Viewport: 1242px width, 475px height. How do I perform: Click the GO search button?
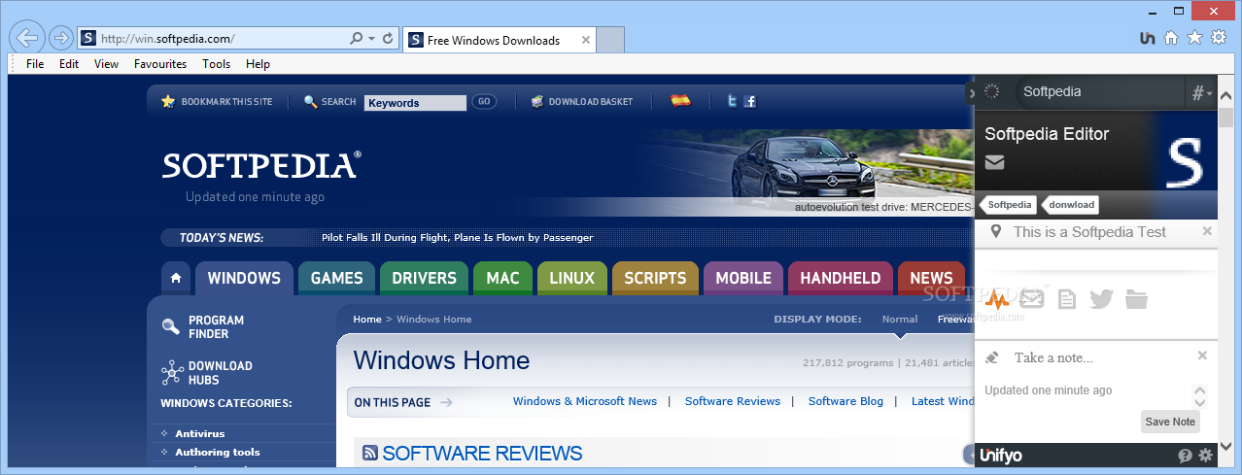pyautogui.click(x=484, y=101)
